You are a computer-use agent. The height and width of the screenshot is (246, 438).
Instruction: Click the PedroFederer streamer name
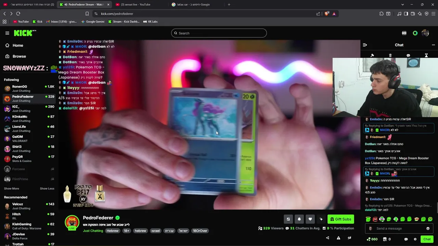click(98, 218)
